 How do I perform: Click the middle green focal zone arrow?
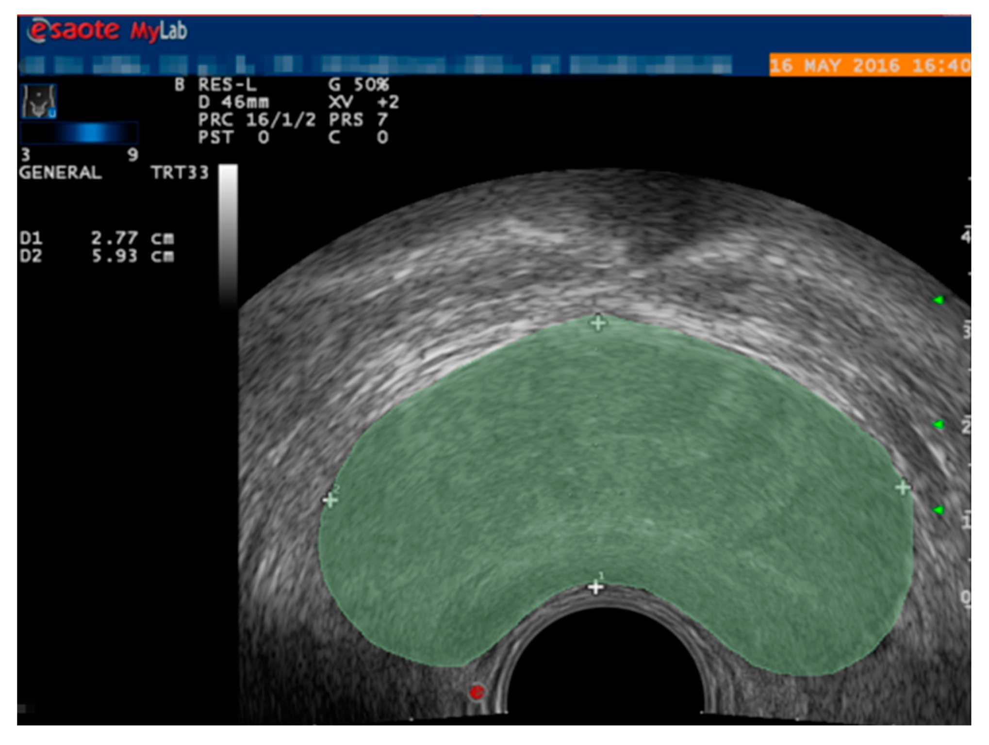pos(938,425)
